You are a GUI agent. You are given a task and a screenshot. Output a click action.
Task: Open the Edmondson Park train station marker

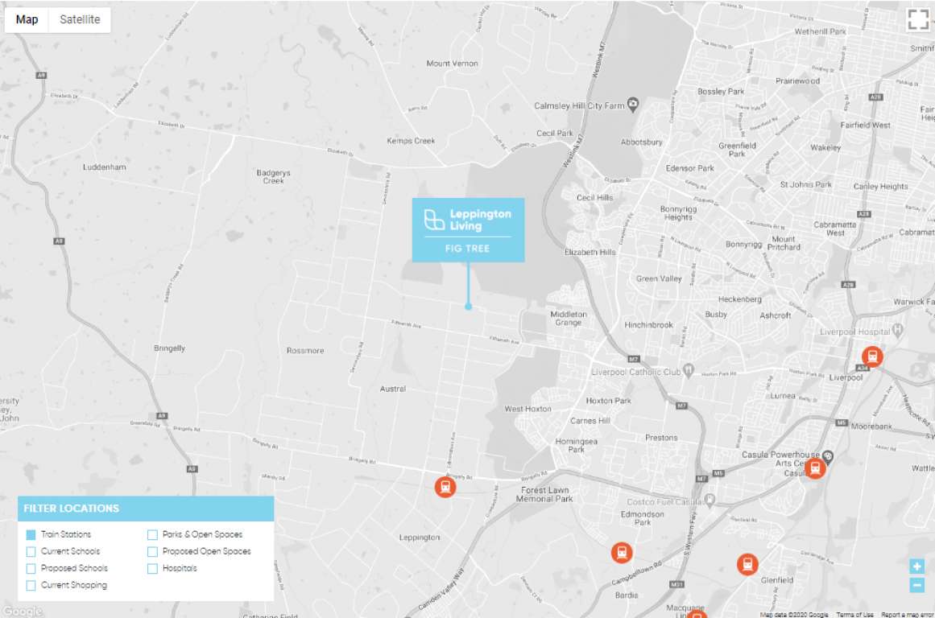point(621,552)
